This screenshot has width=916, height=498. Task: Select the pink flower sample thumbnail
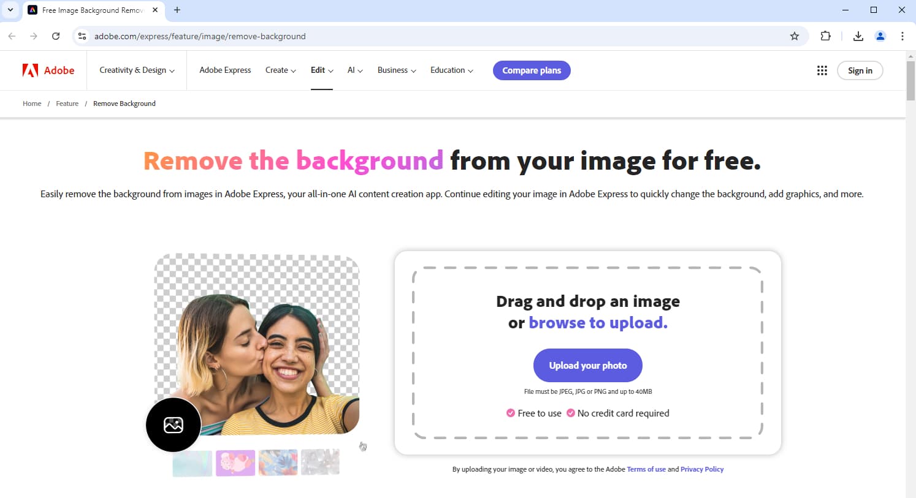tap(235, 462)
